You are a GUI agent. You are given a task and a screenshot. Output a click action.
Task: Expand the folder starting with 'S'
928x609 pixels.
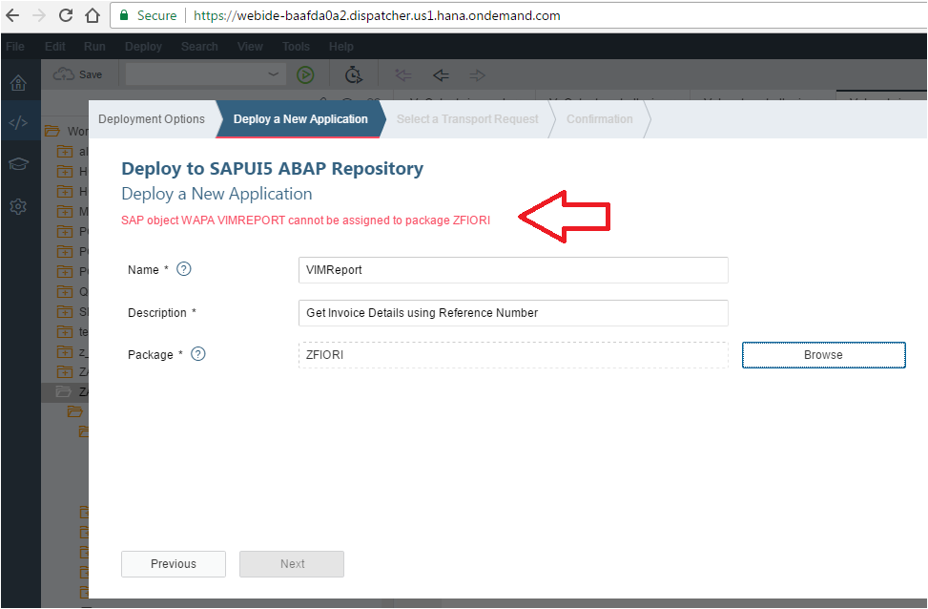click(x=65, y=311)
